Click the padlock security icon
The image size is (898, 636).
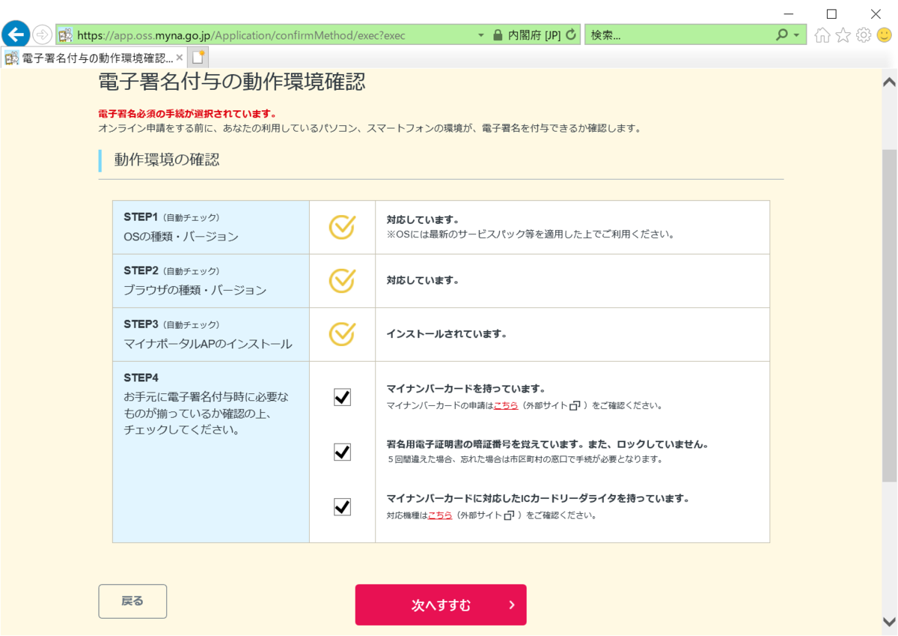(x=498, y=34)
